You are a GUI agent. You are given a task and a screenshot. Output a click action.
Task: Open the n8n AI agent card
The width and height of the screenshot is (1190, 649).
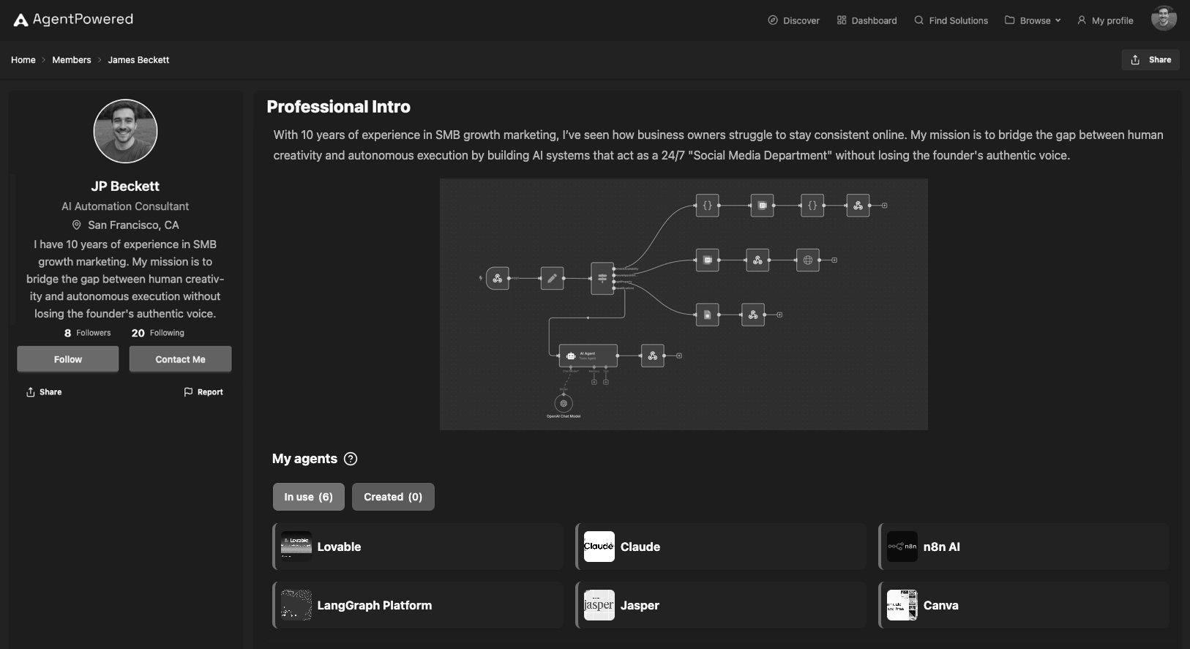[1024, 547]
